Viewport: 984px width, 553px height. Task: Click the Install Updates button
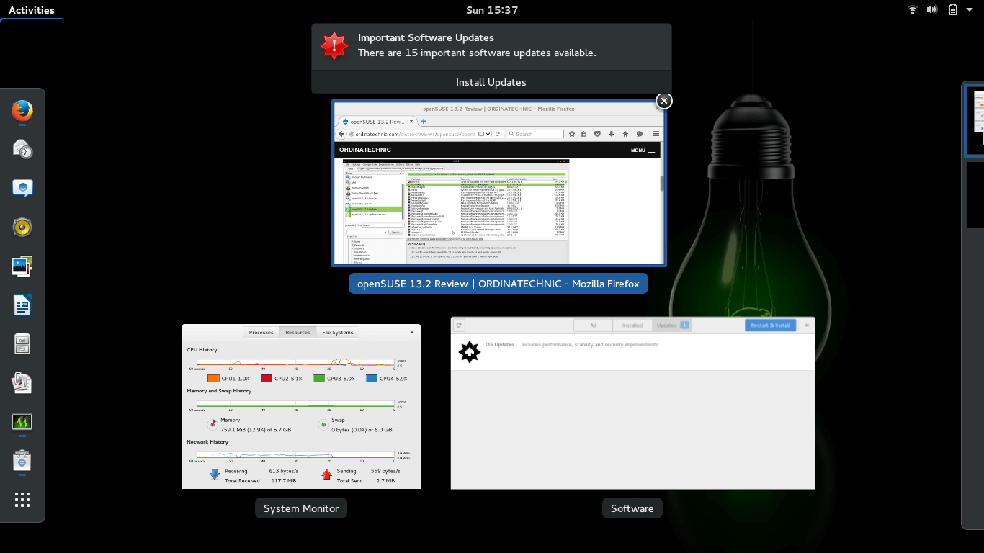point(491,82)
